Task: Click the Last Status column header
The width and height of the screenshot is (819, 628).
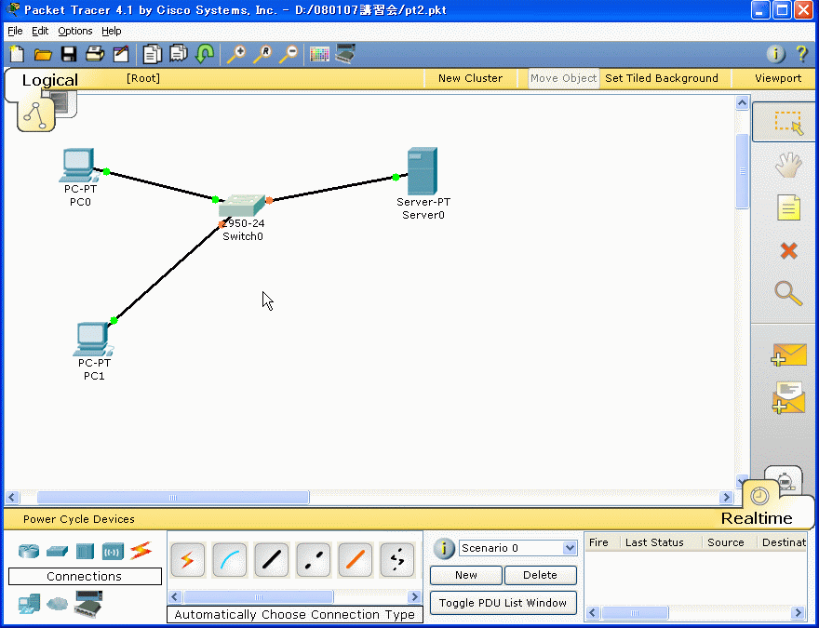Action: pyautogui.click(x=654, y=542)
